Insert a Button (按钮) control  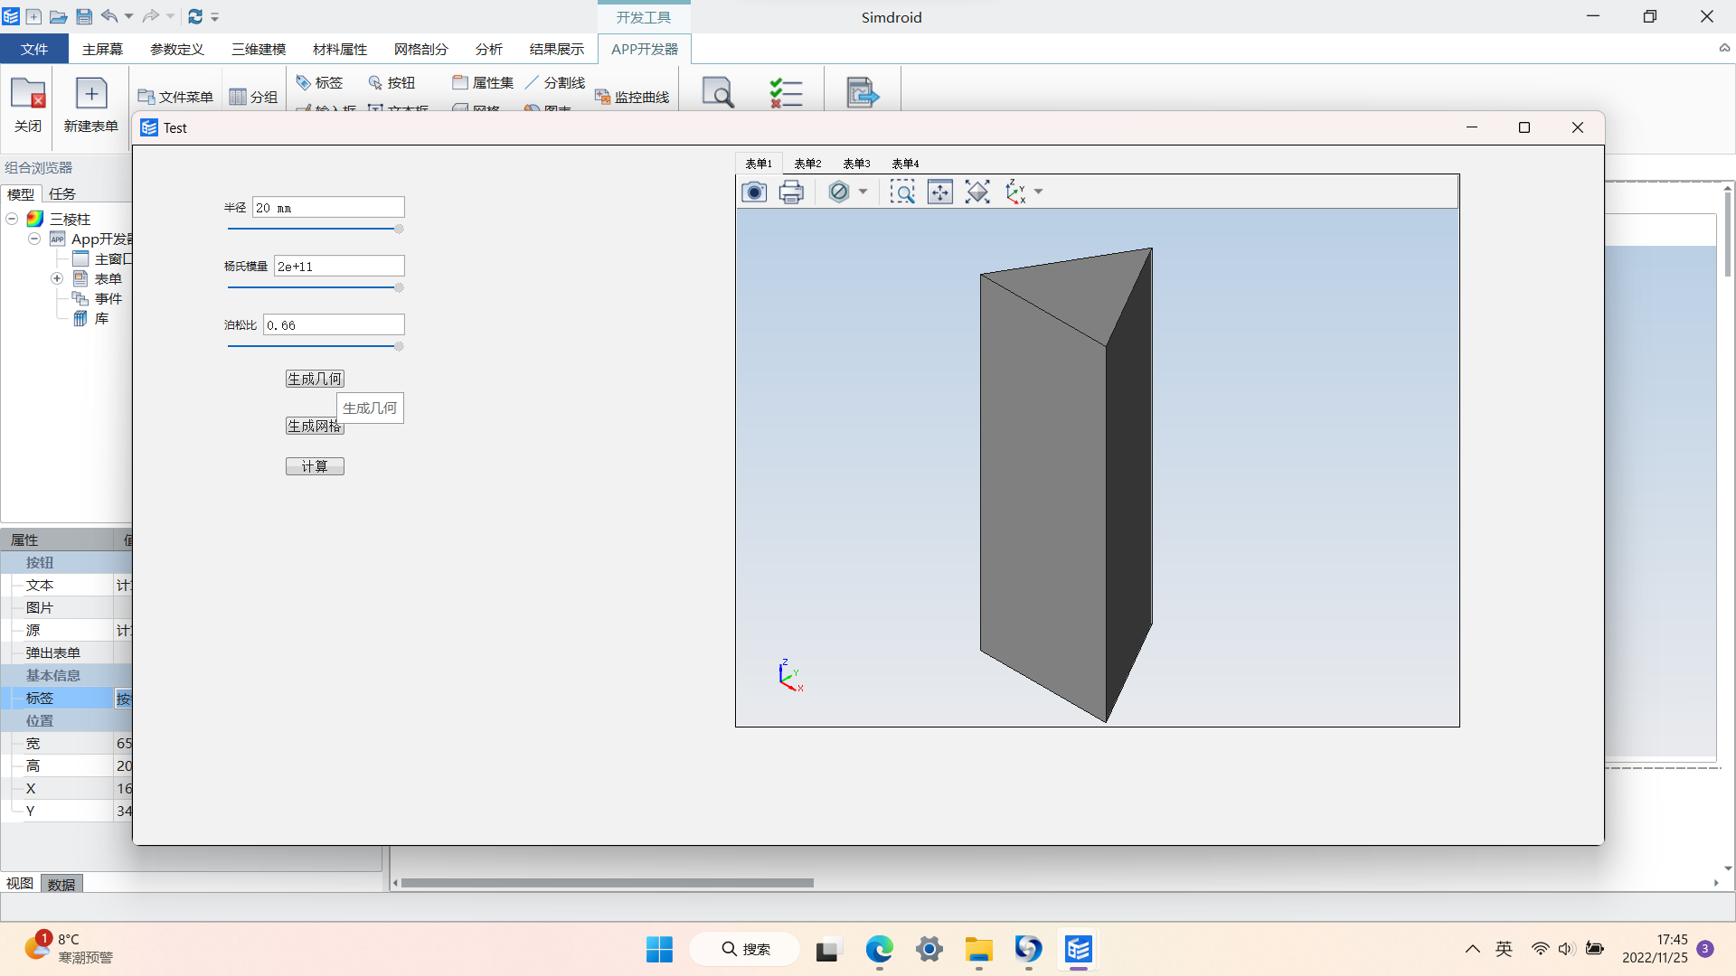click(392, 82)
